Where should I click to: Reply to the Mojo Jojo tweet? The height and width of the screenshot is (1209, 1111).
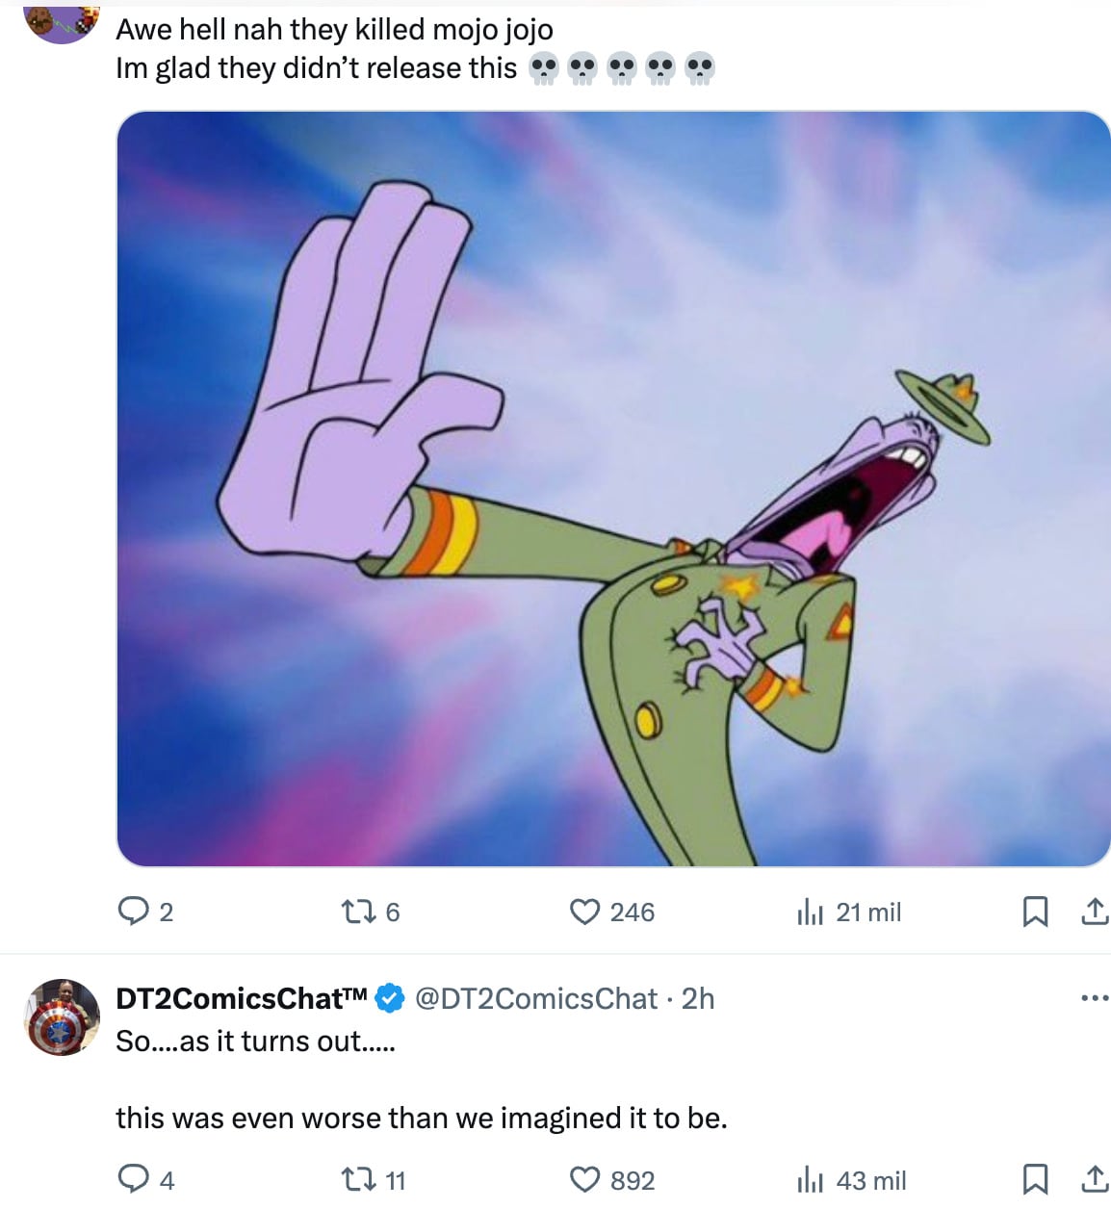point(132,911)
